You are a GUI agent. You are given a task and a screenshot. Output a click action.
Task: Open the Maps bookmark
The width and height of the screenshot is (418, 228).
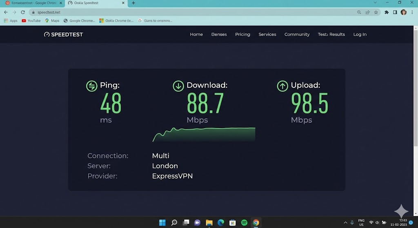point(52,20)
